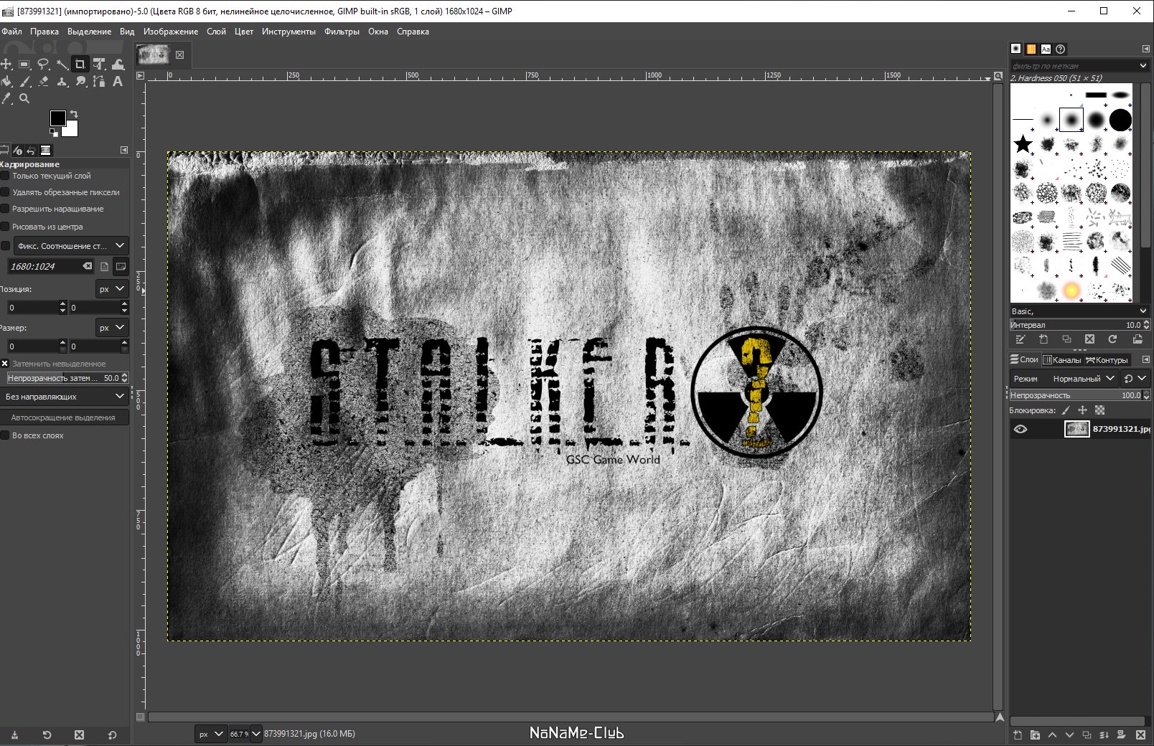The width and height of the screenshot is (1154, 746).
Task: Choose the Bucket Fill tool
Action: [6, 82]
